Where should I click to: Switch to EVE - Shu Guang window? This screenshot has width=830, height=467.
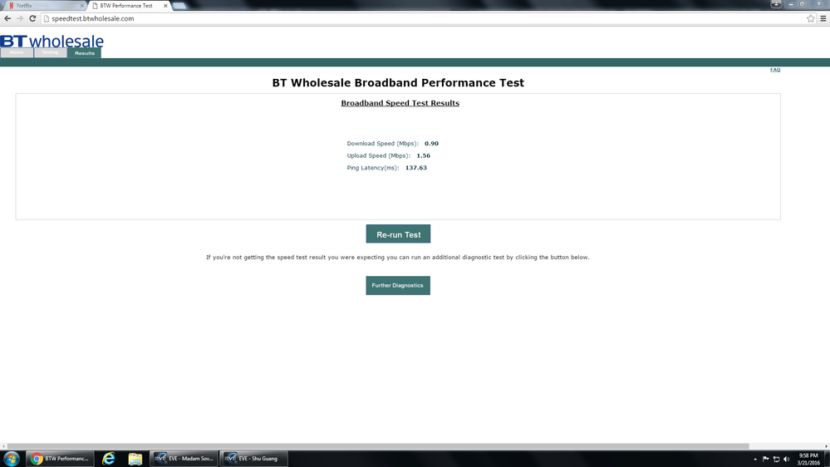(x=253, y=459)
